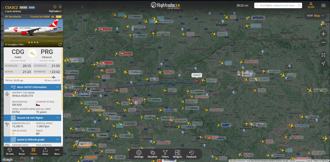Open the Weather layer options

pyautogui.click(x=152, y=154)
